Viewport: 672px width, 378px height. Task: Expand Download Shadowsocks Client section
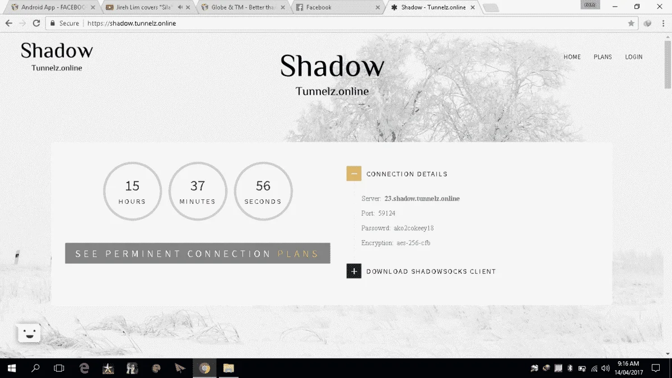click(x=354, y=271)
